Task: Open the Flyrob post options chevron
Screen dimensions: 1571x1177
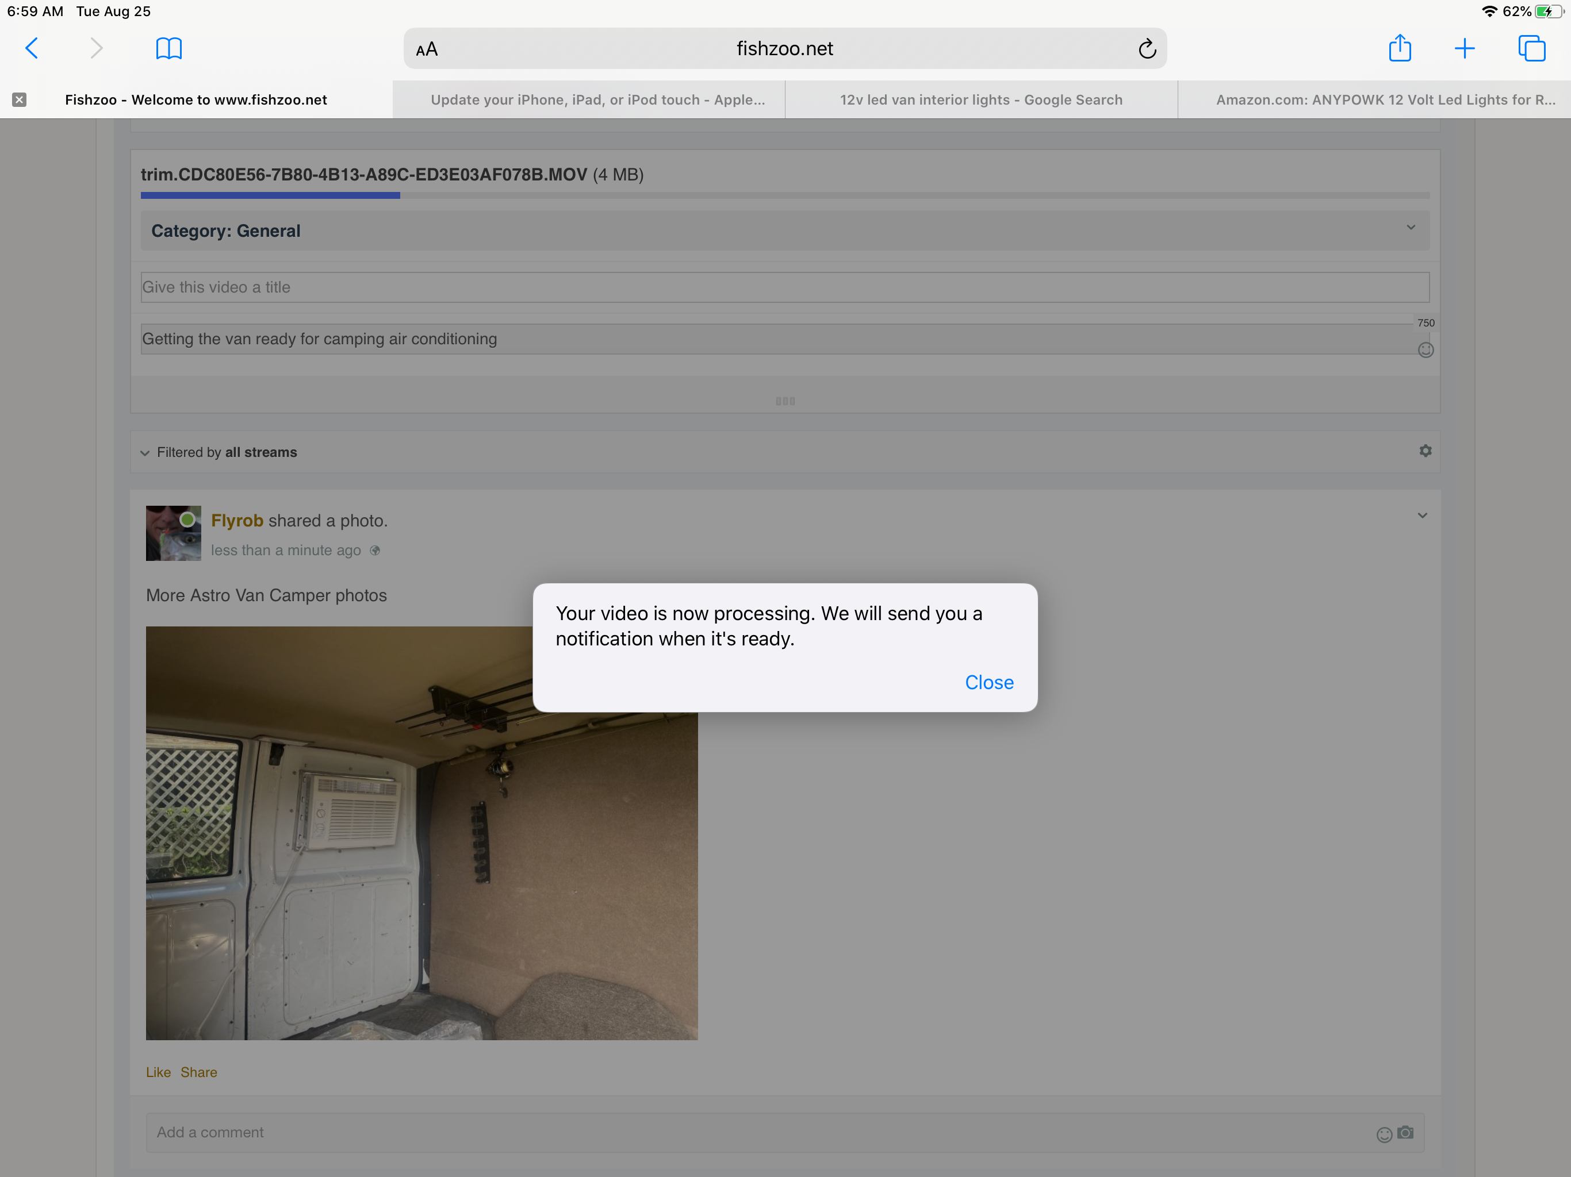Action: [1422, 516]
